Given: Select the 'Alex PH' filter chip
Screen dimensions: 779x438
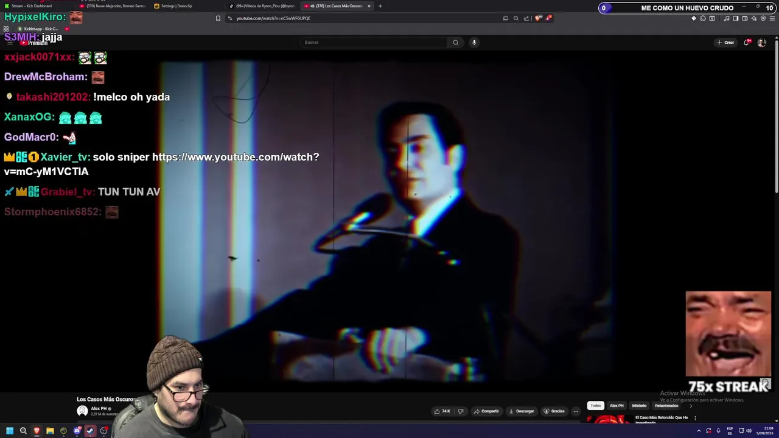Looking at the screenshot, I should 617,406.
